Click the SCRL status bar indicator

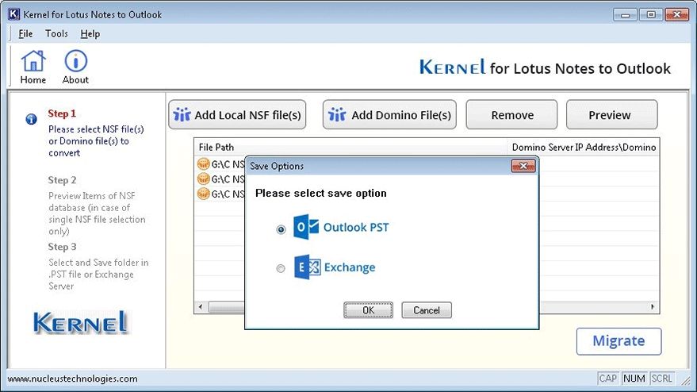661,379
